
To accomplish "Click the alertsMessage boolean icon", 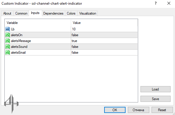I will point(8,41).
